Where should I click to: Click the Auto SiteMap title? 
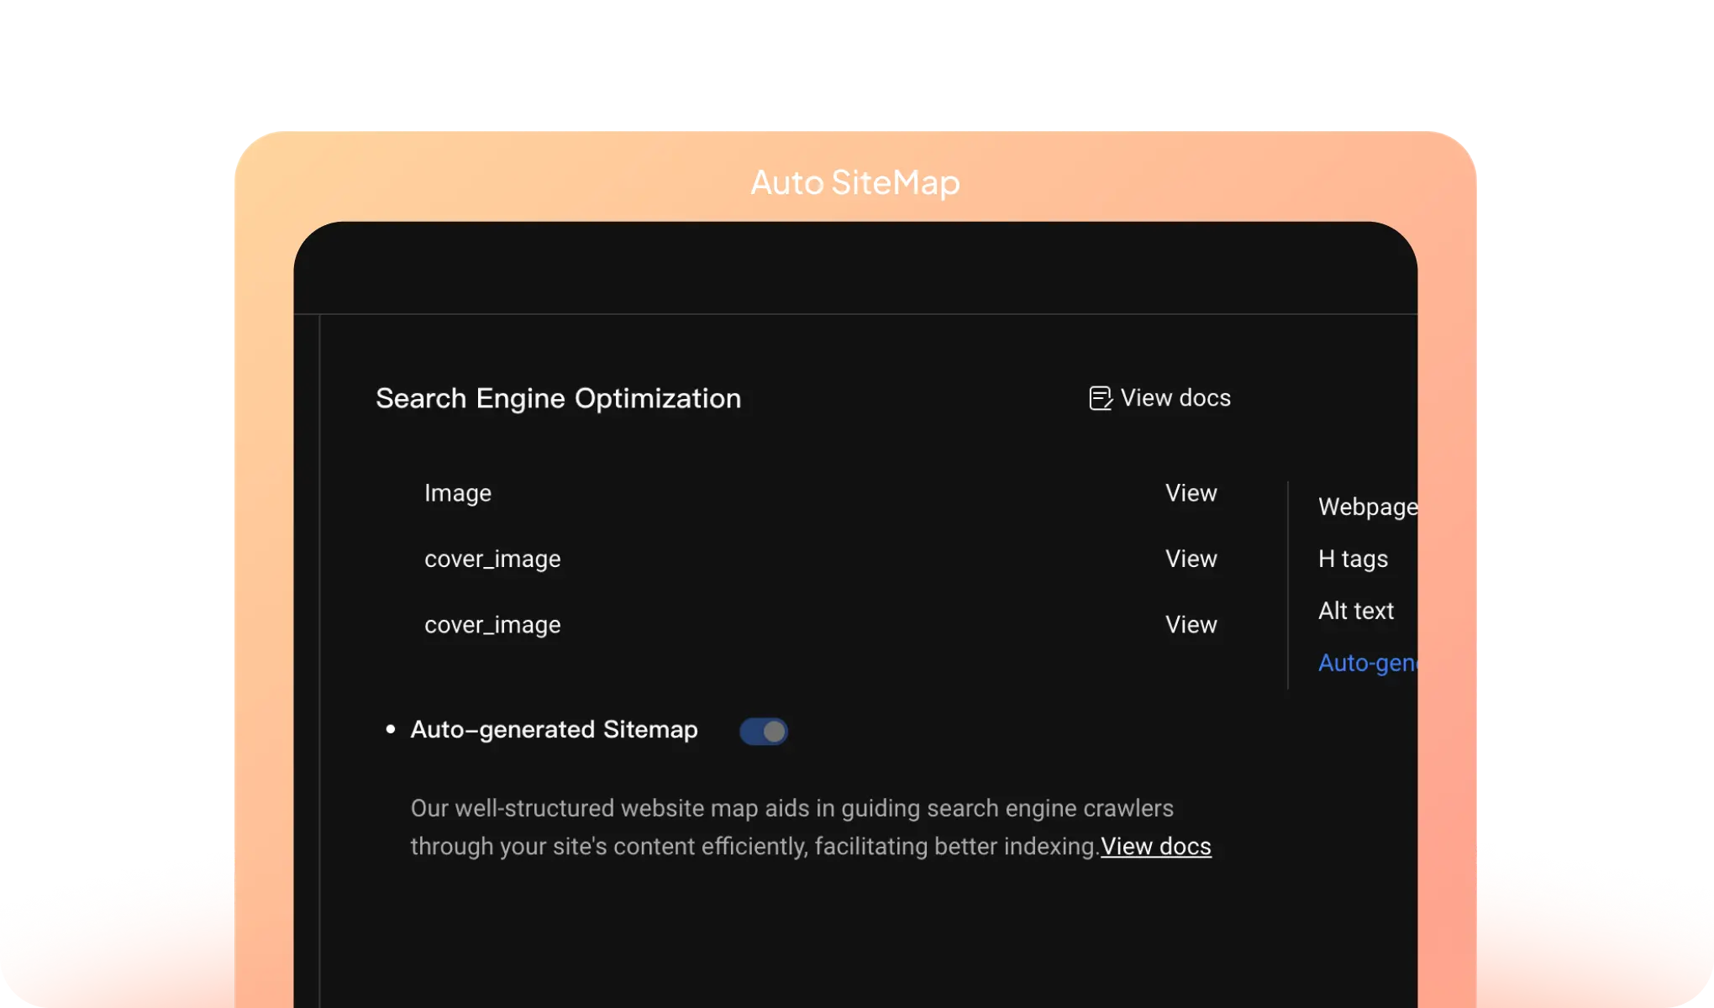tap(854, 182)
